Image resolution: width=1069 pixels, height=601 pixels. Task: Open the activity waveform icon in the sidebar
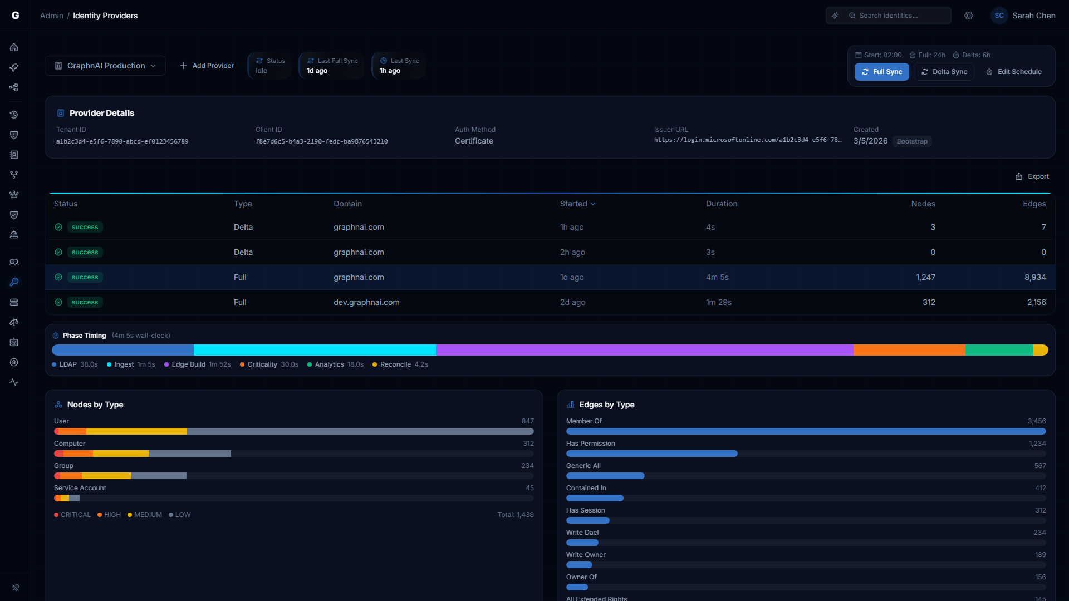click(14, 382)
